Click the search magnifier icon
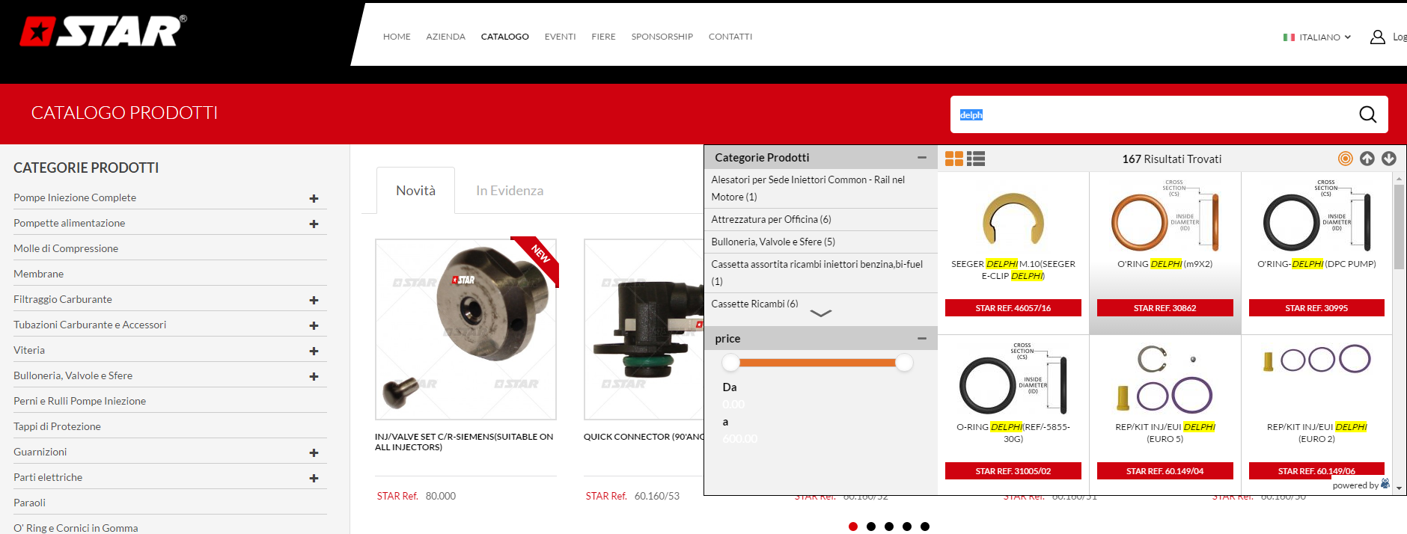The width and height of the screenshot is (1407, 534). tap(1367, 114)
